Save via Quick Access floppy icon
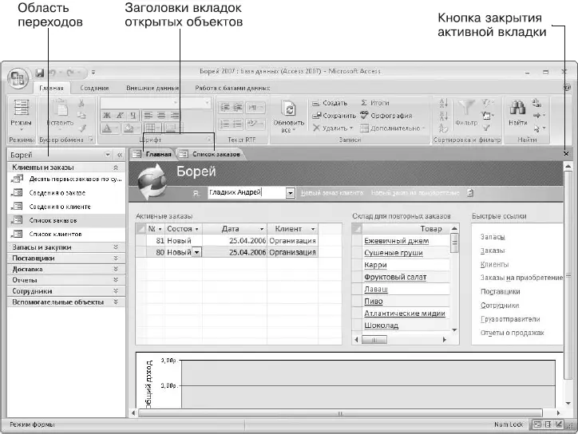The height and width of the screenshot is (434, 578). pyautogui.click(x=40, y=73)
